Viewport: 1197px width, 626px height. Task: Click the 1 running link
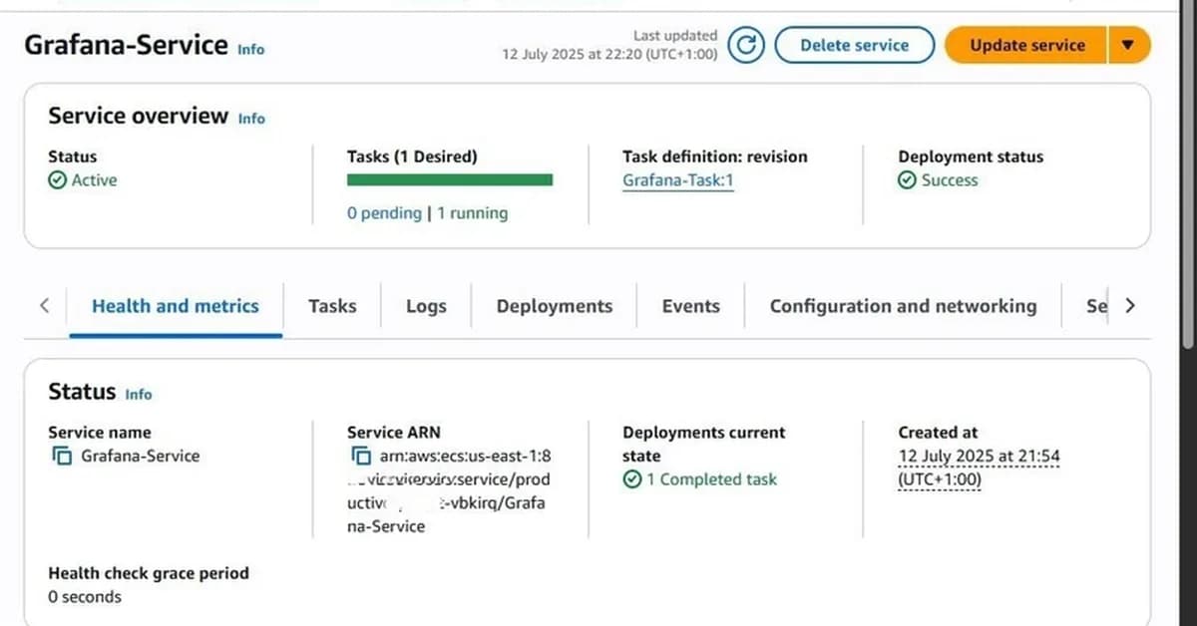click(472, 213)
